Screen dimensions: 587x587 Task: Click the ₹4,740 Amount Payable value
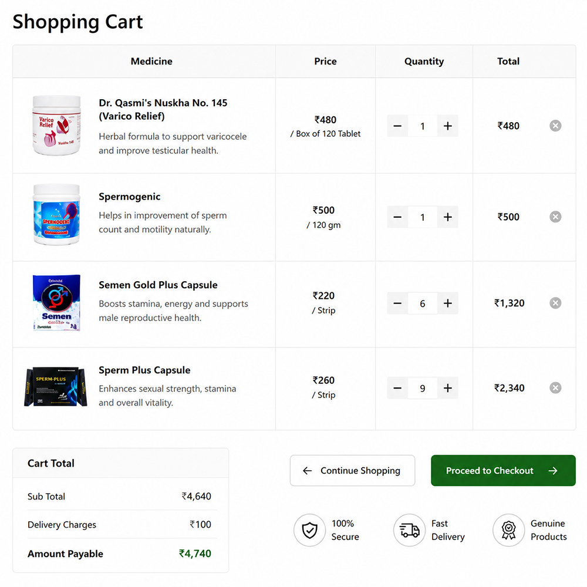coord(195,554)
